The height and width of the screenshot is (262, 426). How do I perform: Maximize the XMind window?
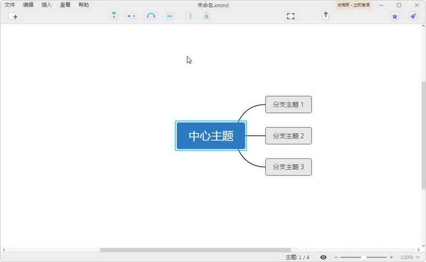[x=399, y=5]
